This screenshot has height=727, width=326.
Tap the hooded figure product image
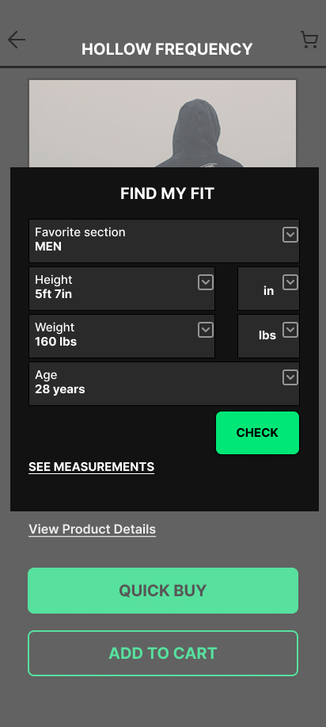point(162,124)
